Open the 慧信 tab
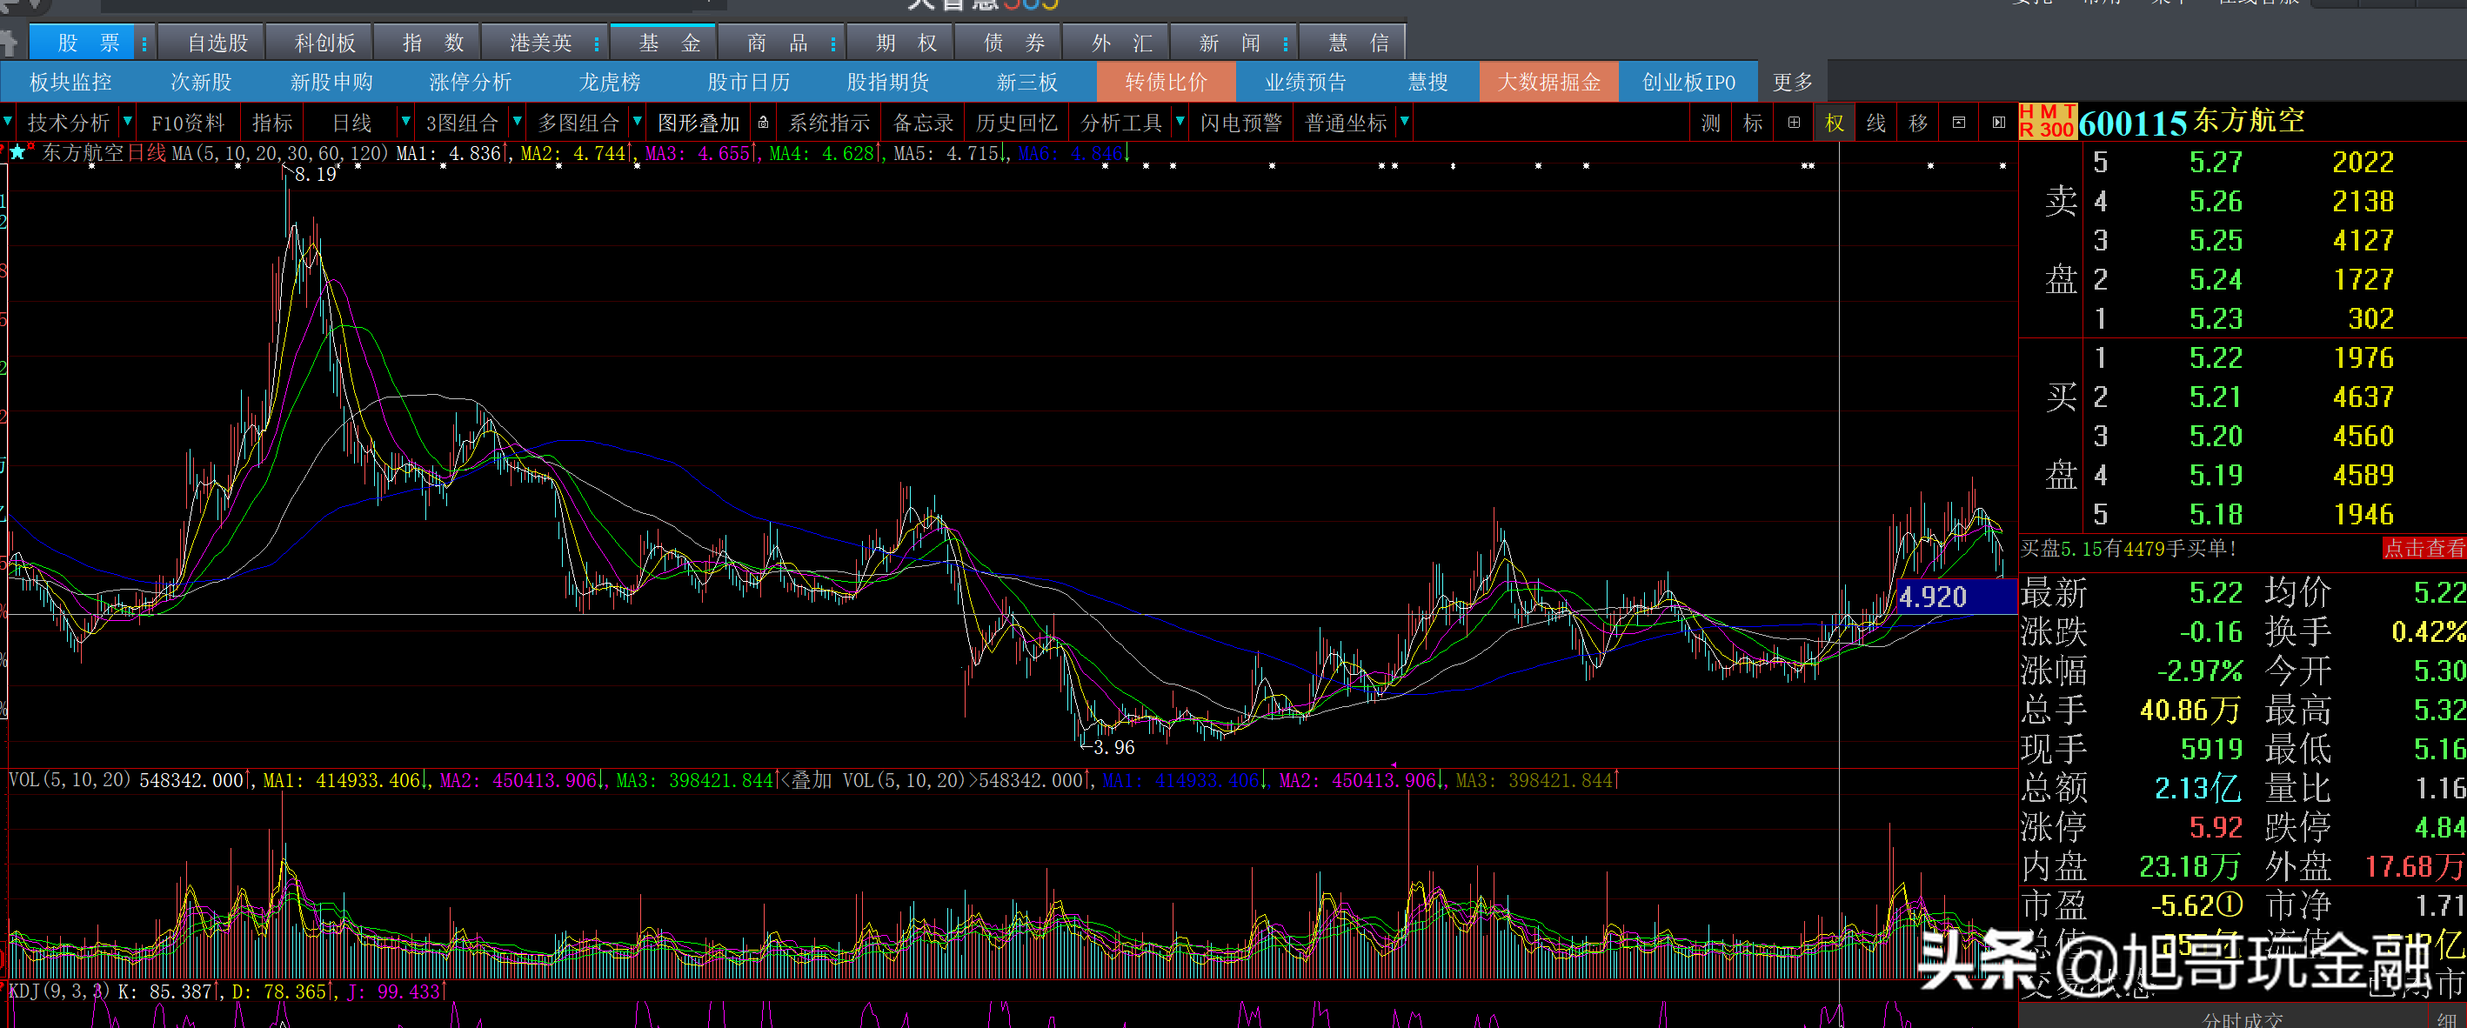This screenshot has height=1028, width=2467. click(x=1358, y=43)
